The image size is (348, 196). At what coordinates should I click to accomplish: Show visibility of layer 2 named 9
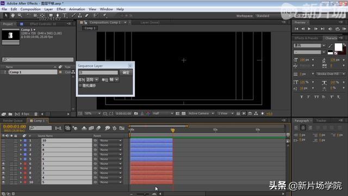point(4,145)
